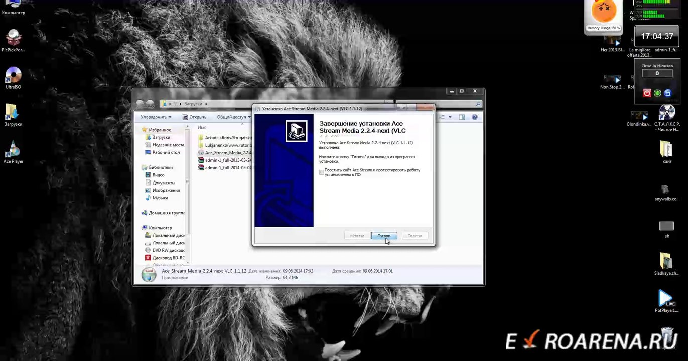Open the Упорядочить menu in Explorer

click(x=156, y=117)
